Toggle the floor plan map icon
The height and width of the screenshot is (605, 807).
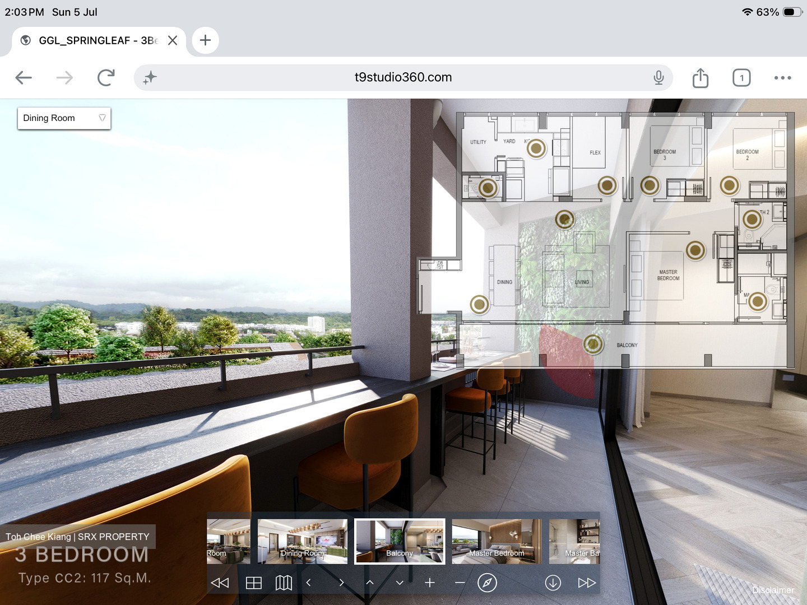click(284, 583)
